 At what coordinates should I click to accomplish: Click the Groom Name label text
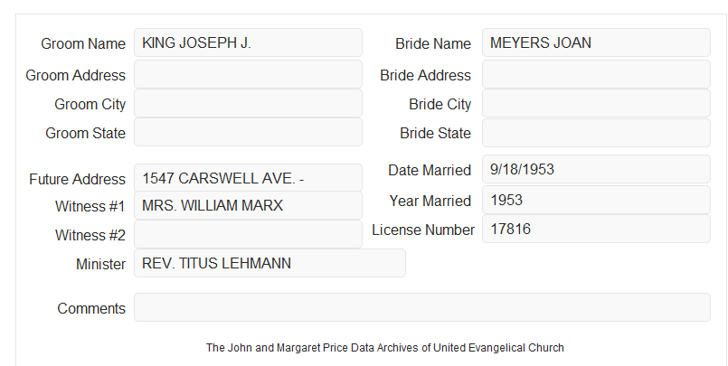tap(83, 43)
